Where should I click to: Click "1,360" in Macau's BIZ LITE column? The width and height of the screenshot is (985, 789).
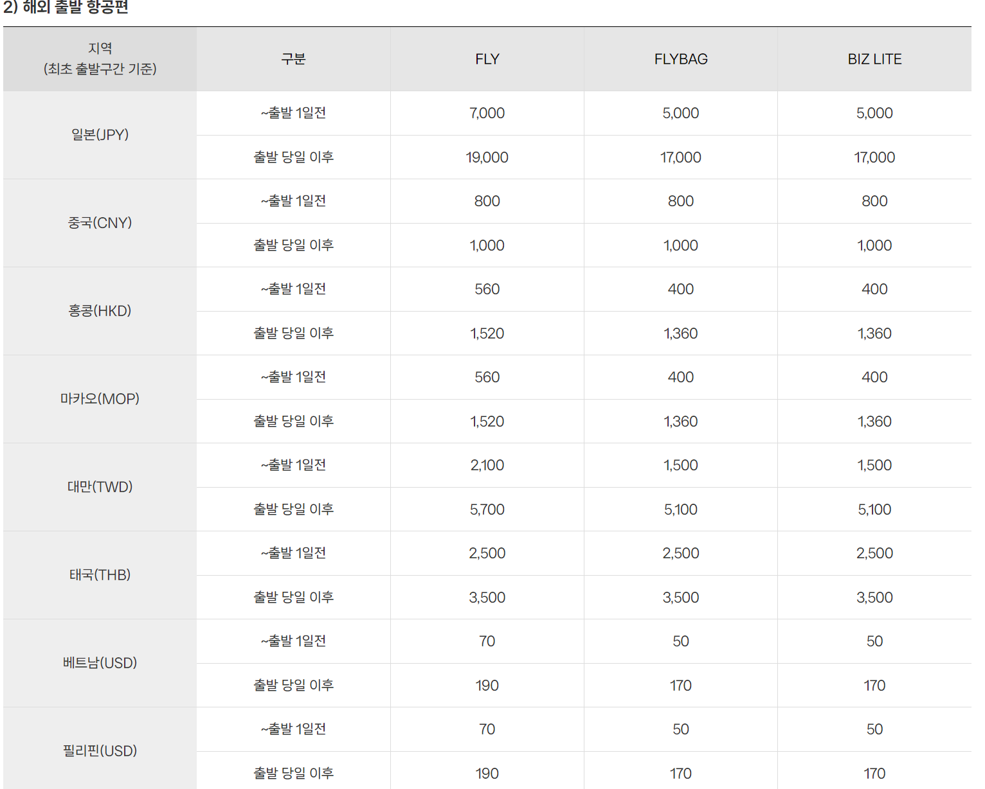[874, 421]
